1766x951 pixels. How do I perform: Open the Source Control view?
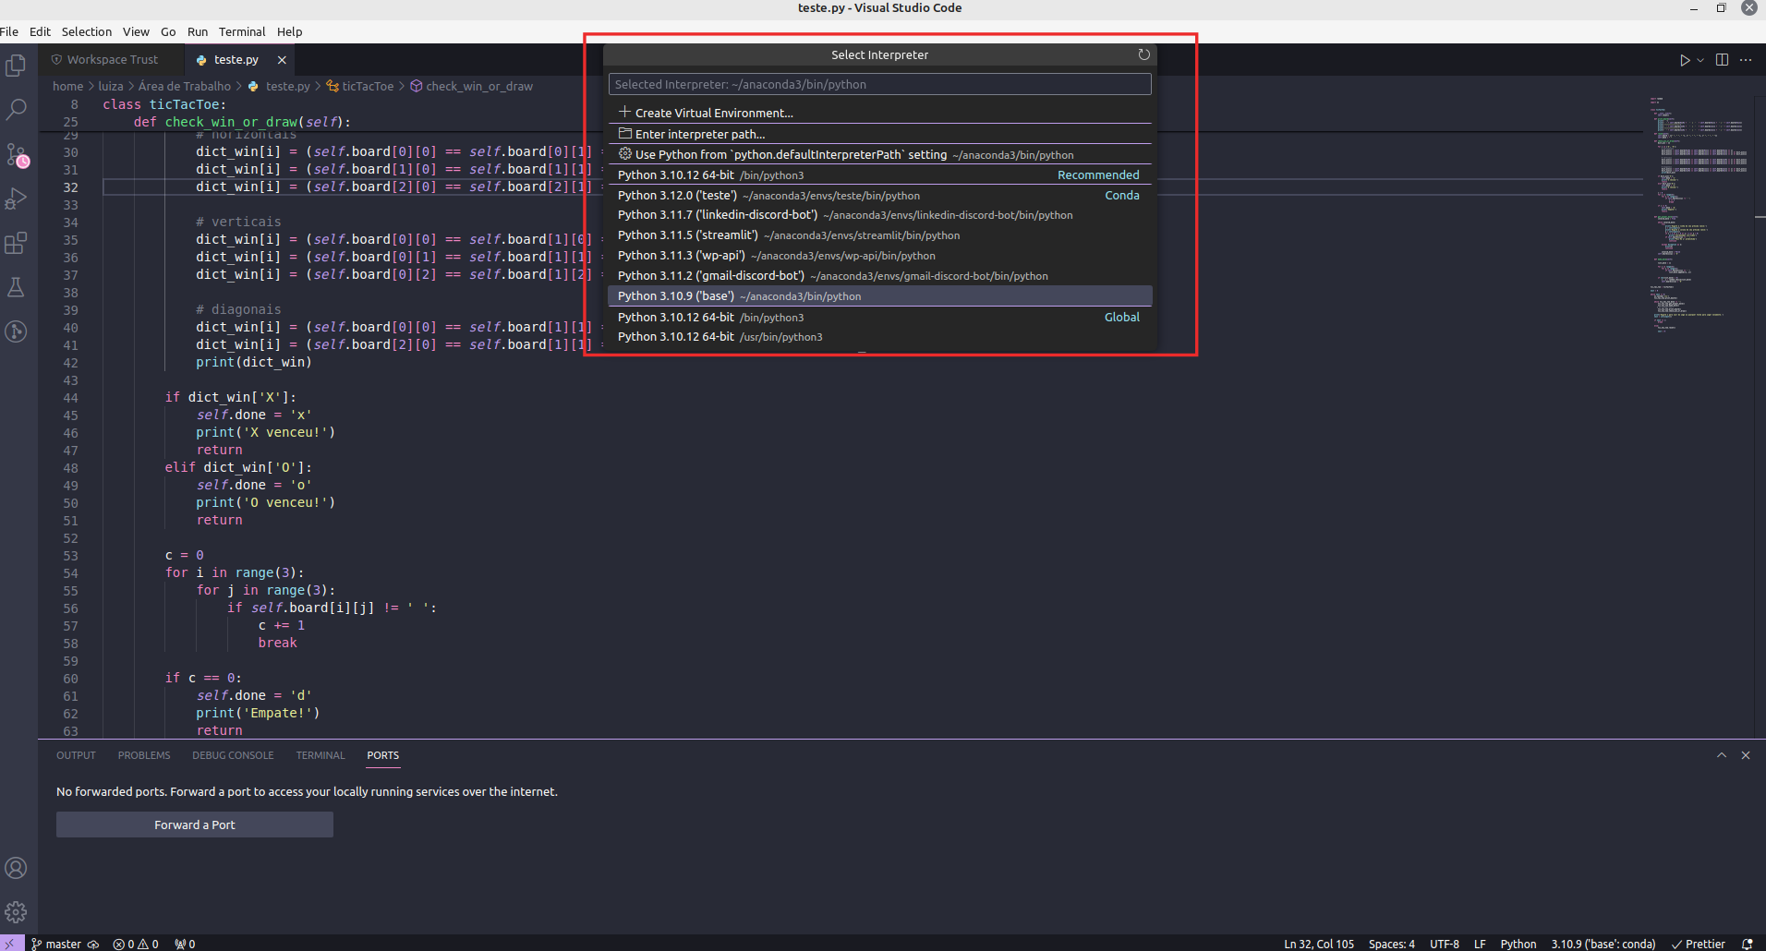(17, 155)
